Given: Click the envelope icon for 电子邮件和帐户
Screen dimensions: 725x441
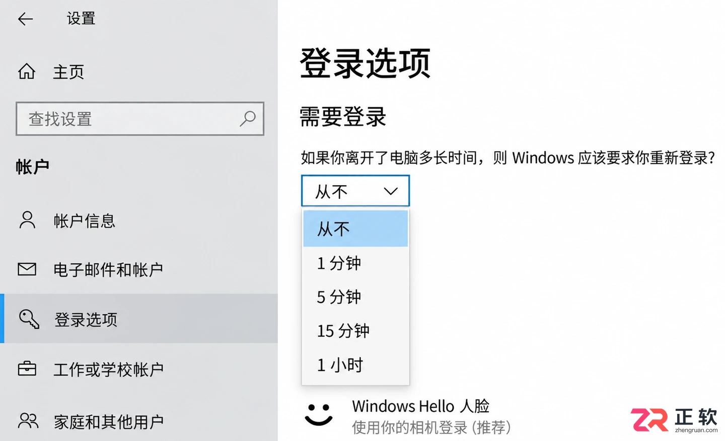Looking at the screenshot, I should 27,269.
